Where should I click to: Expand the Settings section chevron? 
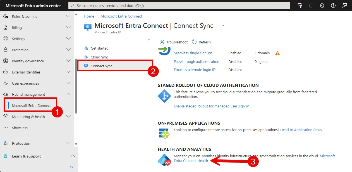tap(68, 39)
